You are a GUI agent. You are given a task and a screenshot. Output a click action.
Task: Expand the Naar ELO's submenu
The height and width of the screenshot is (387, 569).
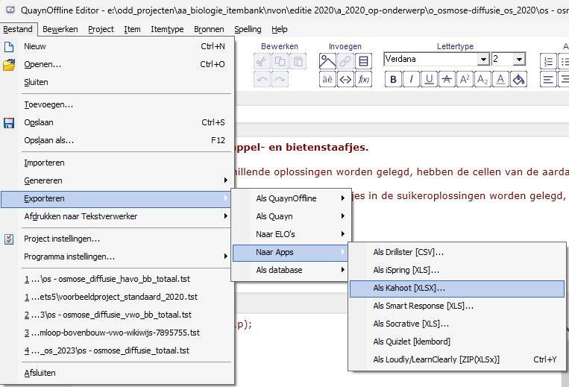pos(292,234)
